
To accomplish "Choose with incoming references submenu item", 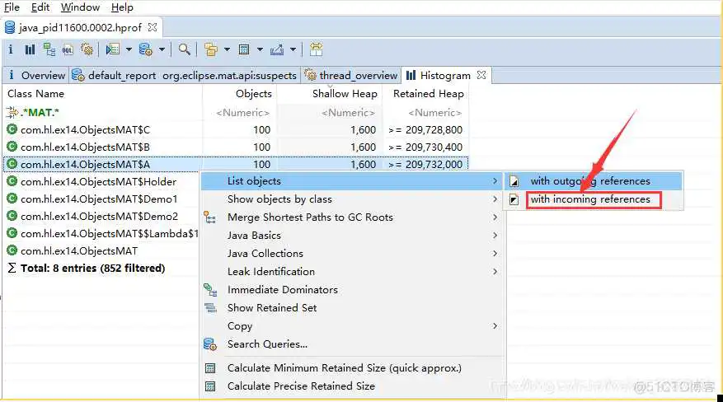I will [594, 199].
